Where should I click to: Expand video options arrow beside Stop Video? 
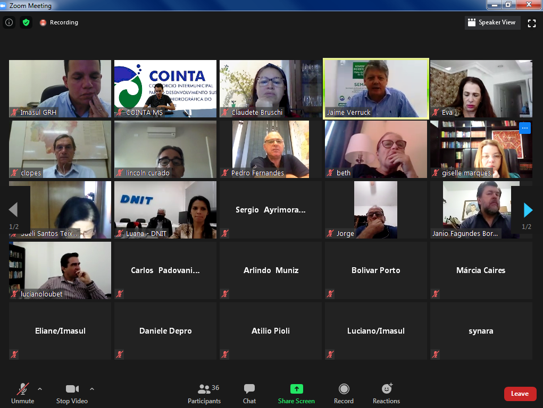92,389
